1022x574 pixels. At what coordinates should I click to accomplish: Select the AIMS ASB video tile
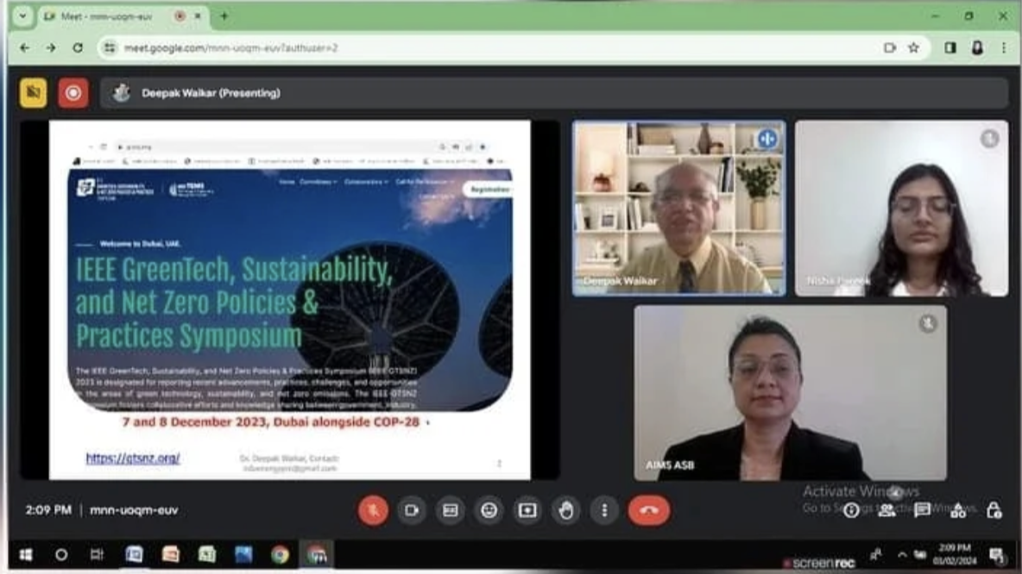(x=790, y=393)
